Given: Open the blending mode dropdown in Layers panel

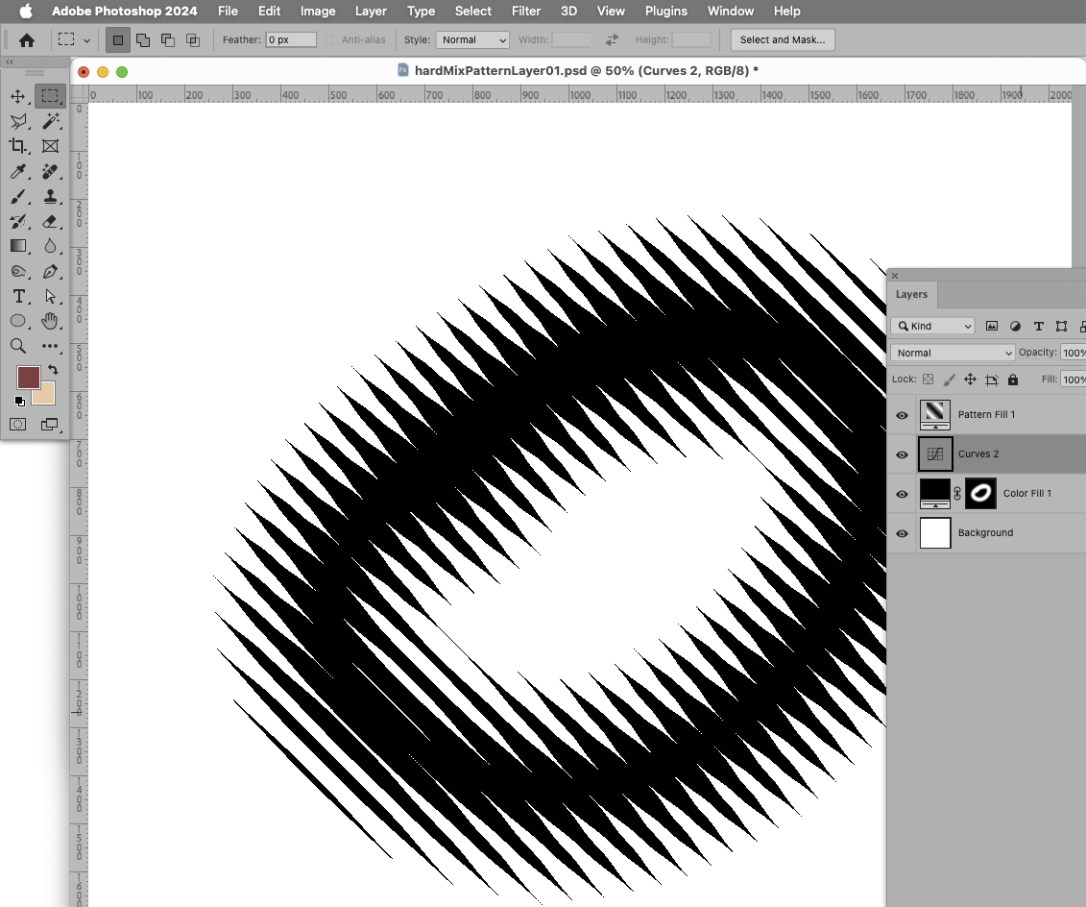Looking at the screenshot, I should (x=951, y=353).
